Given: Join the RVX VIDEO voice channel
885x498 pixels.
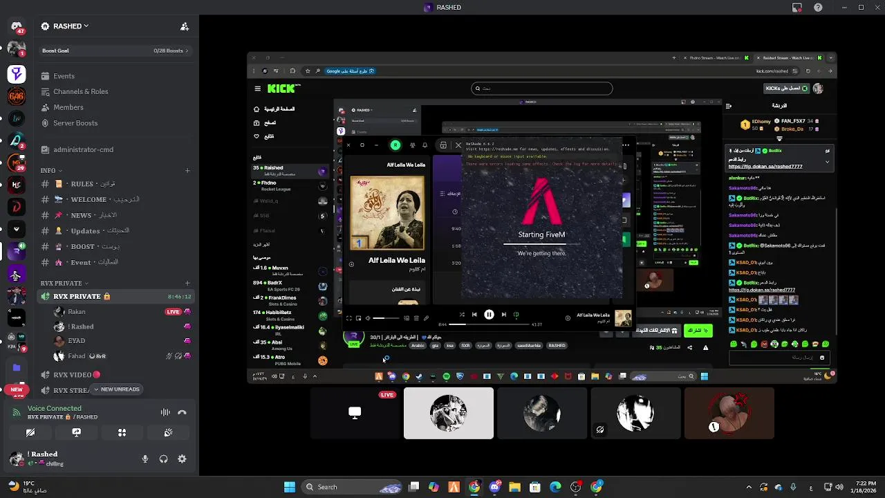Looking at the screenshot, I should 115,375.
